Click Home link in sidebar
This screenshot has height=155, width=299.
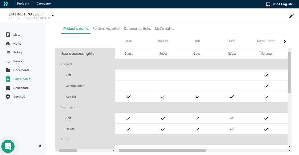[17, 43]
